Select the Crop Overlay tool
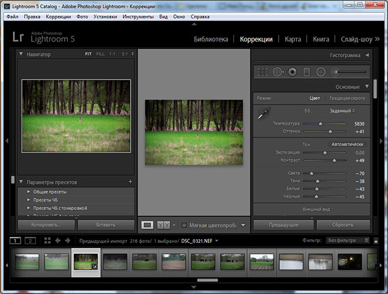 (263, 72)
